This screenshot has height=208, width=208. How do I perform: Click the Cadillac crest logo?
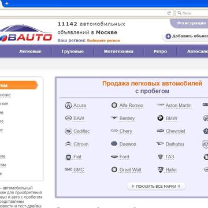coord(68,131)
